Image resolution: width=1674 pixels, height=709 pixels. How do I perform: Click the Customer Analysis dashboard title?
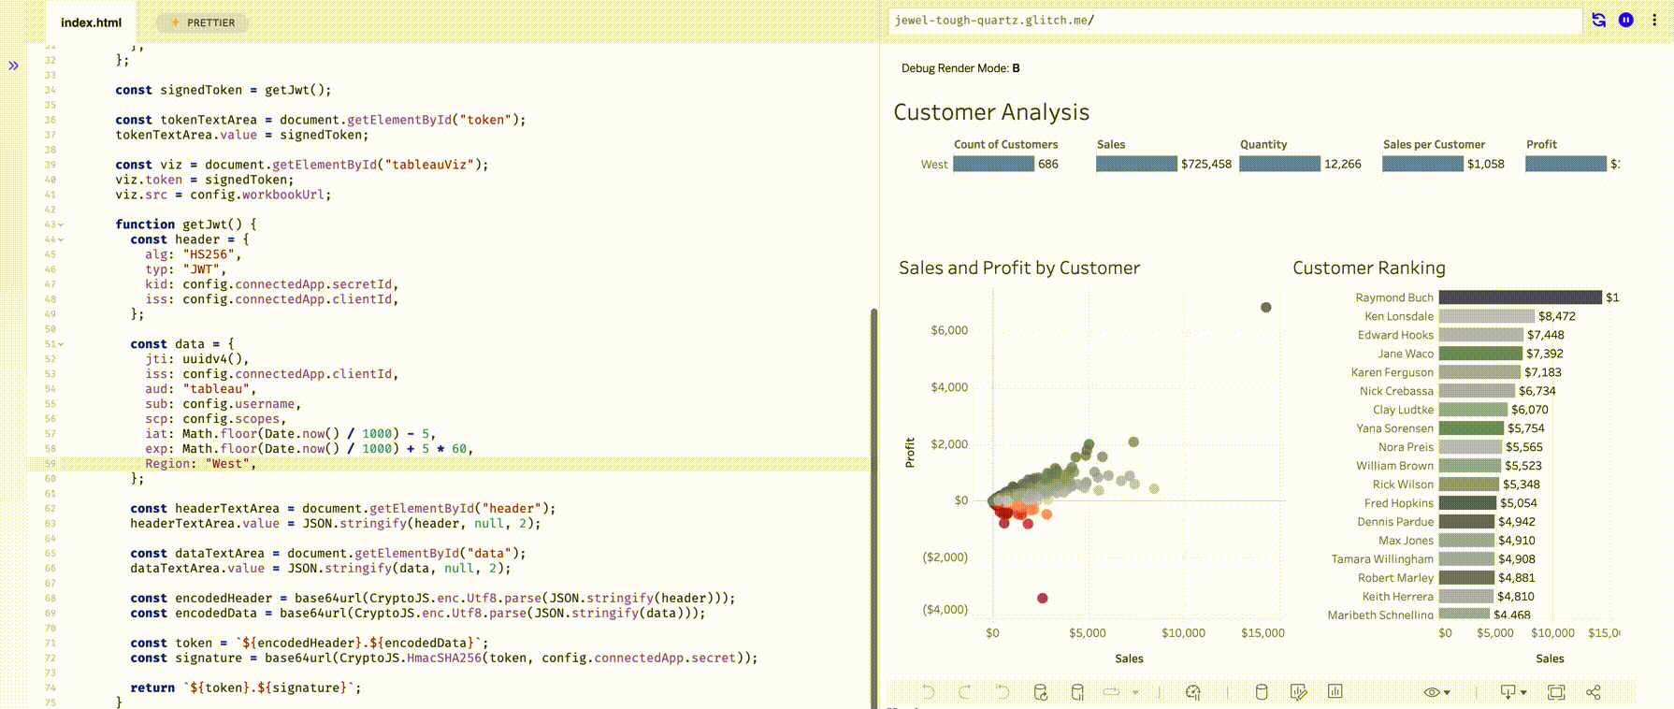[x=991, y=112]
